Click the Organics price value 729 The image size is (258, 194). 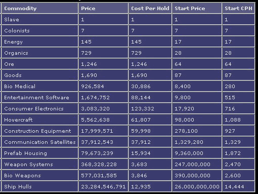[x=86, y=53]
